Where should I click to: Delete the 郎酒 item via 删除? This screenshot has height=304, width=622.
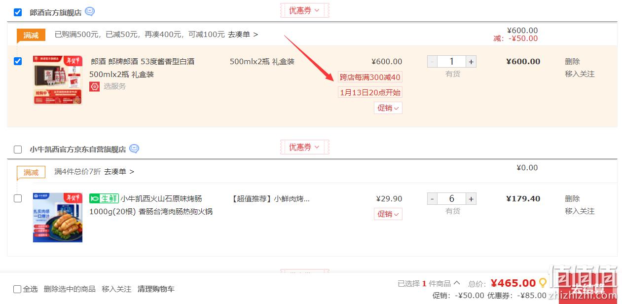[572, 61]
